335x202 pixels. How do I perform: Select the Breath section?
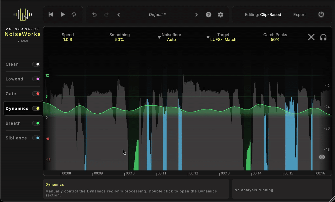point(13,123)
